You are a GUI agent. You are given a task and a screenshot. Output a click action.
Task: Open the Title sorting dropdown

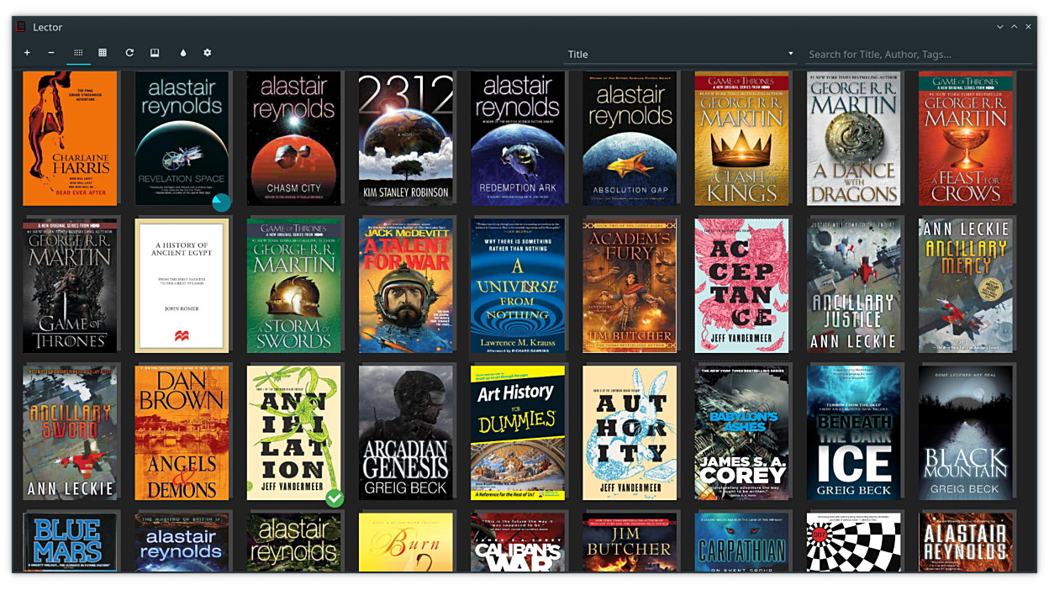[x=680, y=54]
